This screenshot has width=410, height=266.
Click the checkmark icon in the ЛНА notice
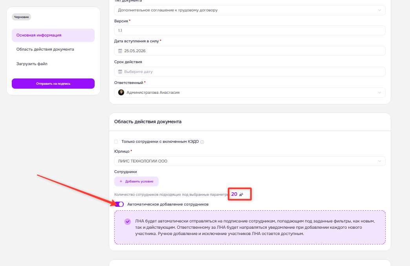coord(128,222)
